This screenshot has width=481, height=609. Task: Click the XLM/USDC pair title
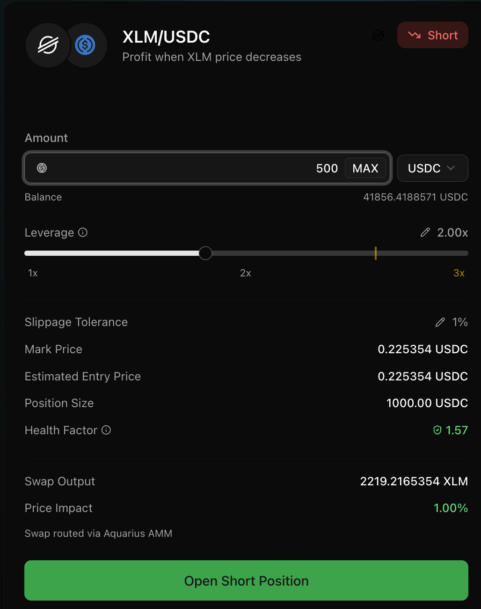166,37
